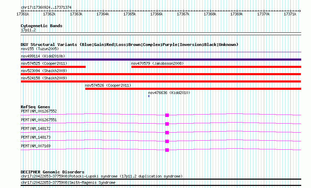Click the nsv574525 (Cooper2011) label

click(44, 63)
